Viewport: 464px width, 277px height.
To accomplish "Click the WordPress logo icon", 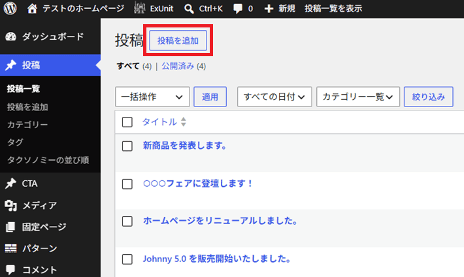I will [x=10, y=8].
